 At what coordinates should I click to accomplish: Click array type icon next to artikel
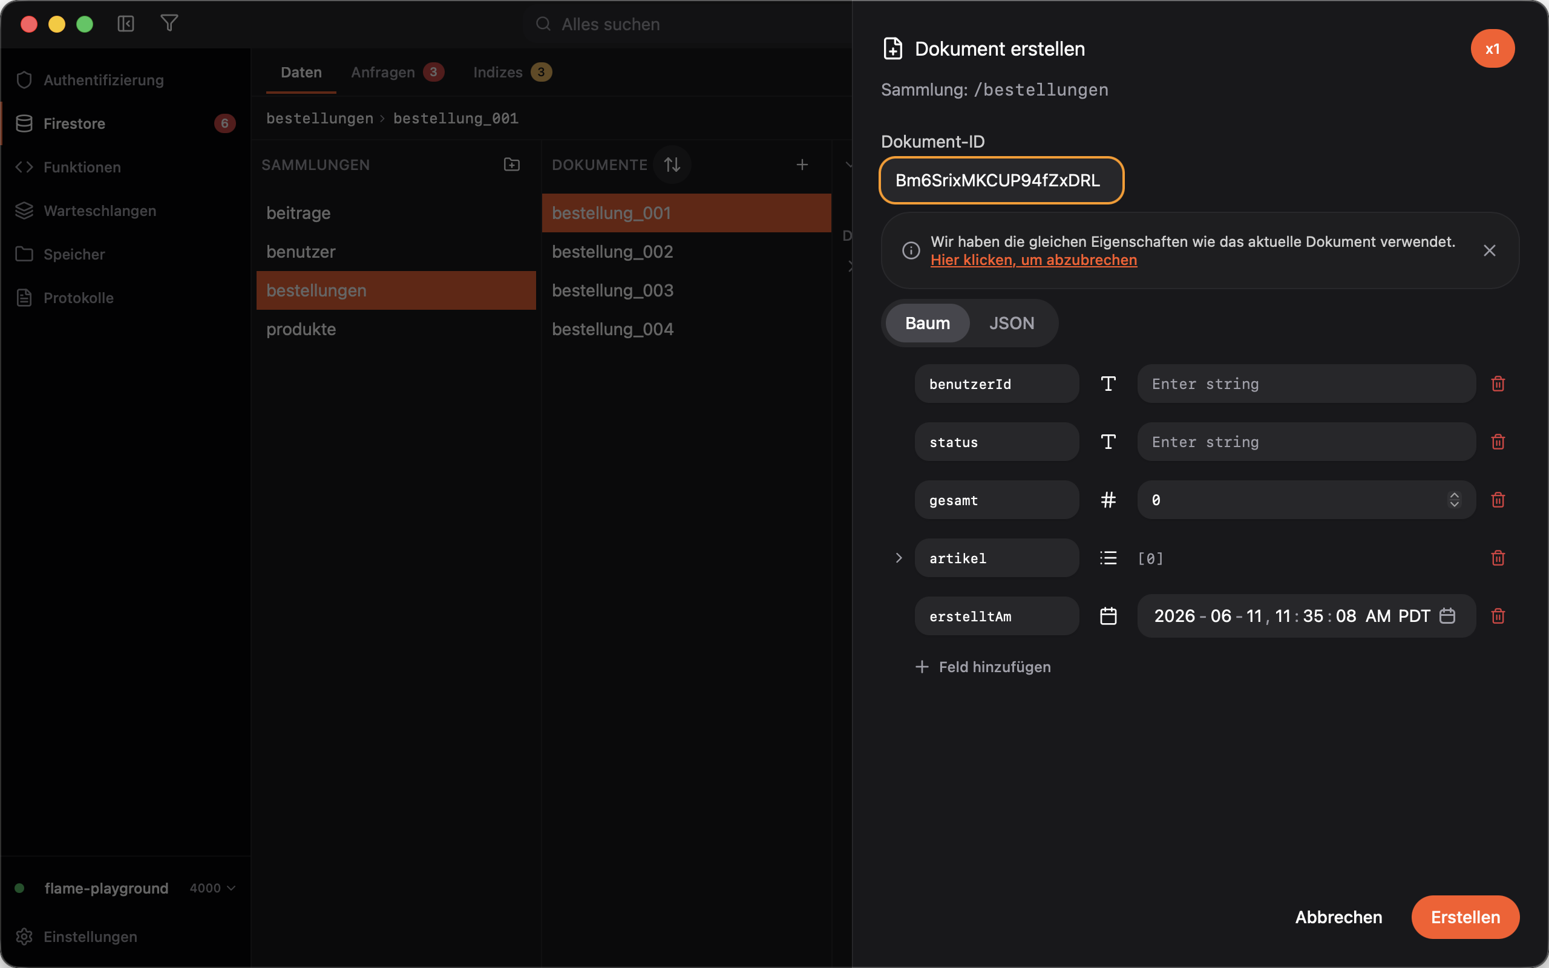(x=1108, y=558)
